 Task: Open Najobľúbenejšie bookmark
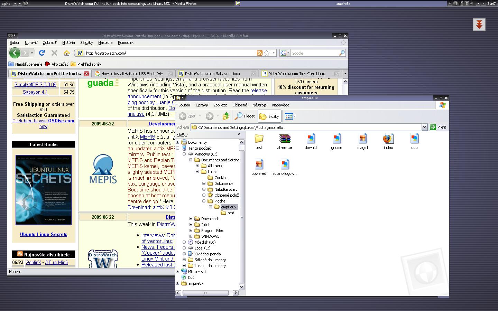click(26, 64)
